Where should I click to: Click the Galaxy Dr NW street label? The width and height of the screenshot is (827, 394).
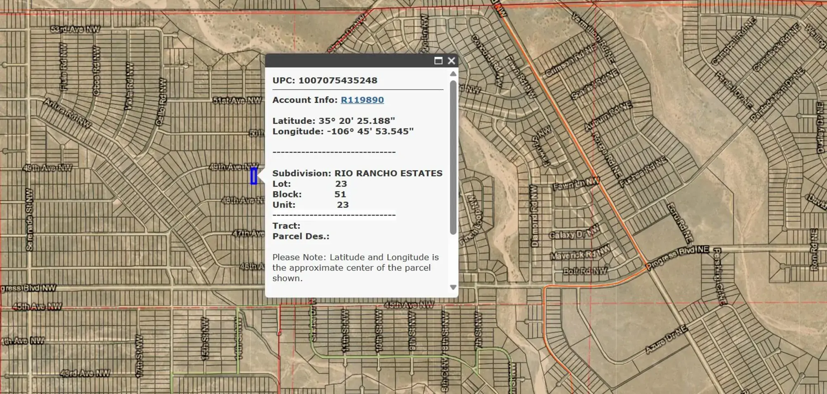click(574, 234)
